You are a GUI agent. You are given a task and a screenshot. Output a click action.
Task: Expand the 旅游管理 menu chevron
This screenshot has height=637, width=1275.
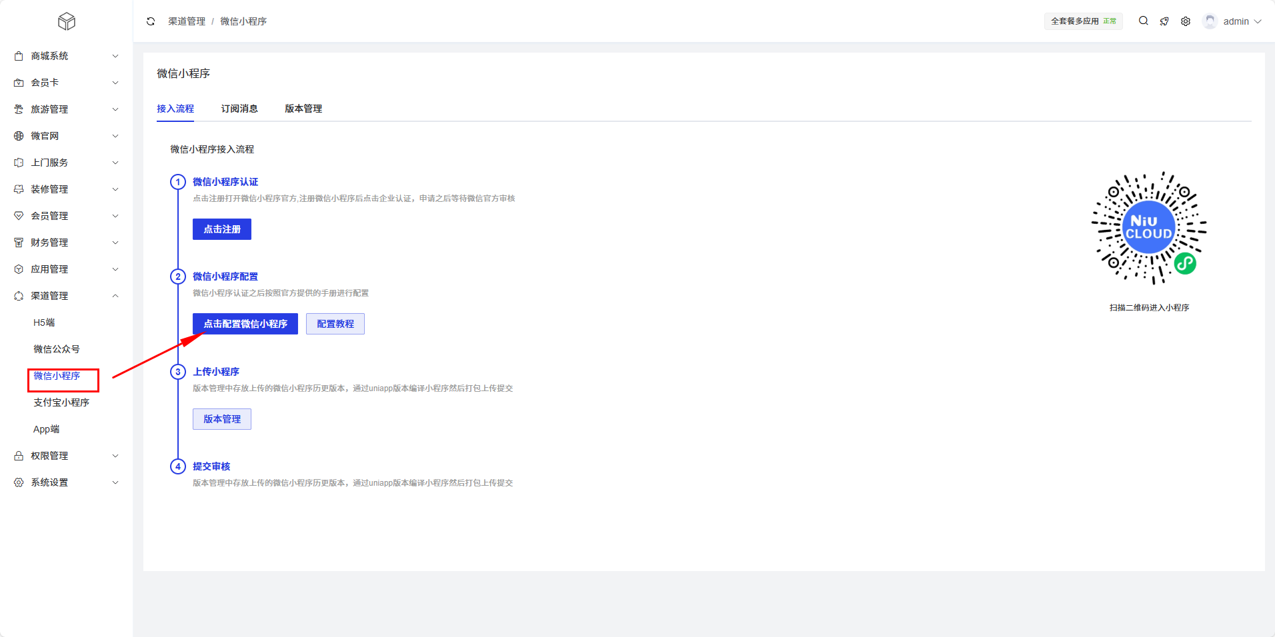(115, 109)
